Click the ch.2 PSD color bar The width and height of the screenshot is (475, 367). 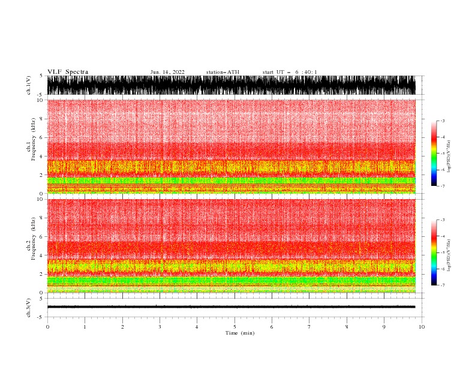click(x=434, y=252)
